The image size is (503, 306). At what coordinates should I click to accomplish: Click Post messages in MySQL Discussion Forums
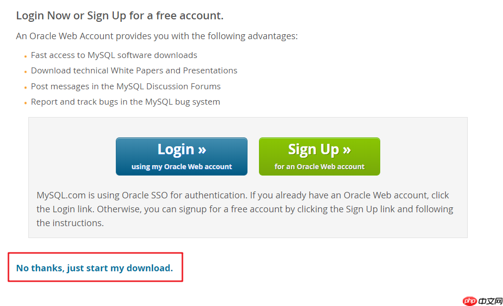tap(126, 86)
